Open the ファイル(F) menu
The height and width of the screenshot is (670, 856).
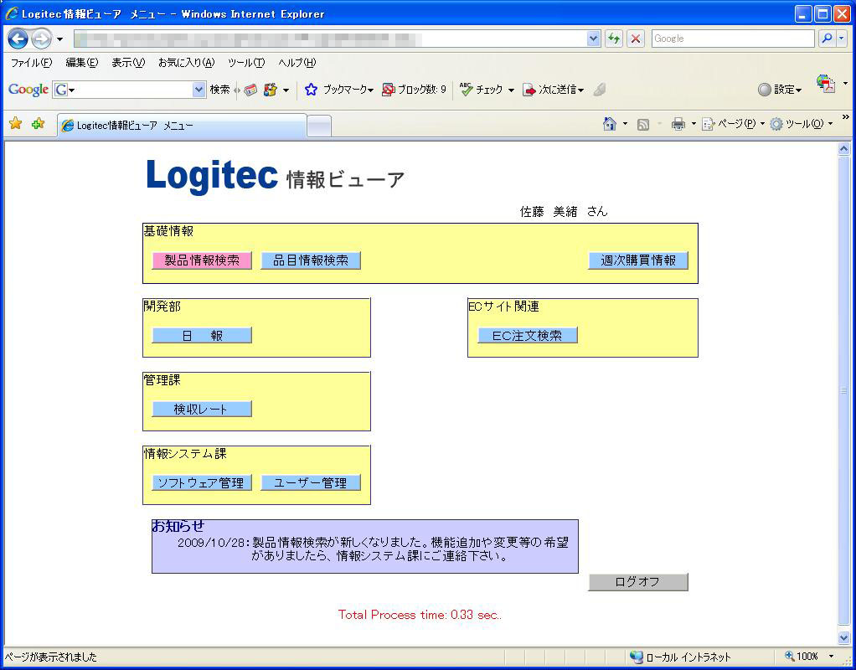[31, 62]
